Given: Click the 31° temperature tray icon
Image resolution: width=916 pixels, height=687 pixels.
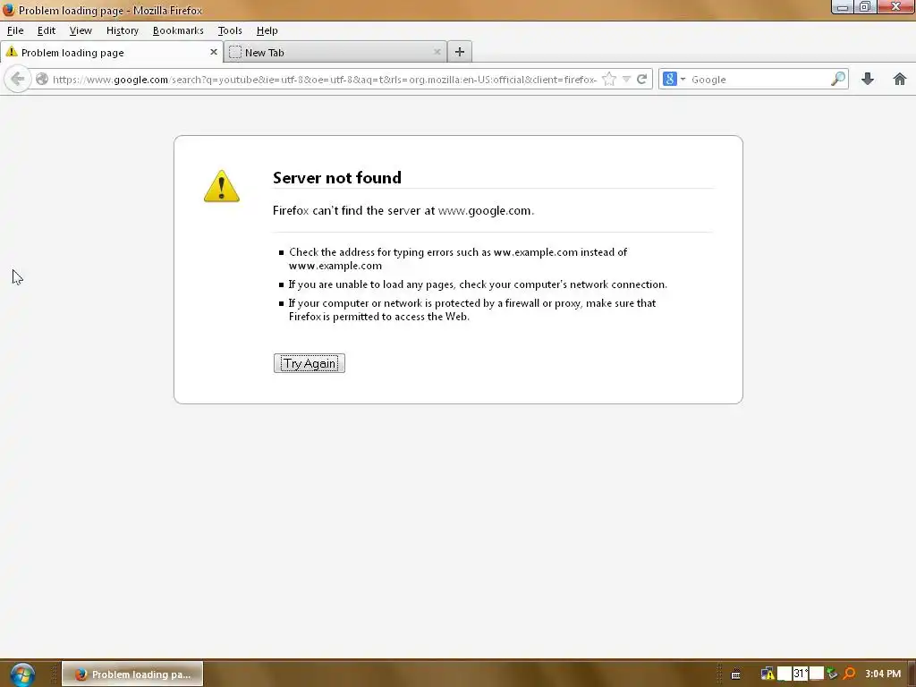Looking at the screenshot, I should [x=801, y=674].
